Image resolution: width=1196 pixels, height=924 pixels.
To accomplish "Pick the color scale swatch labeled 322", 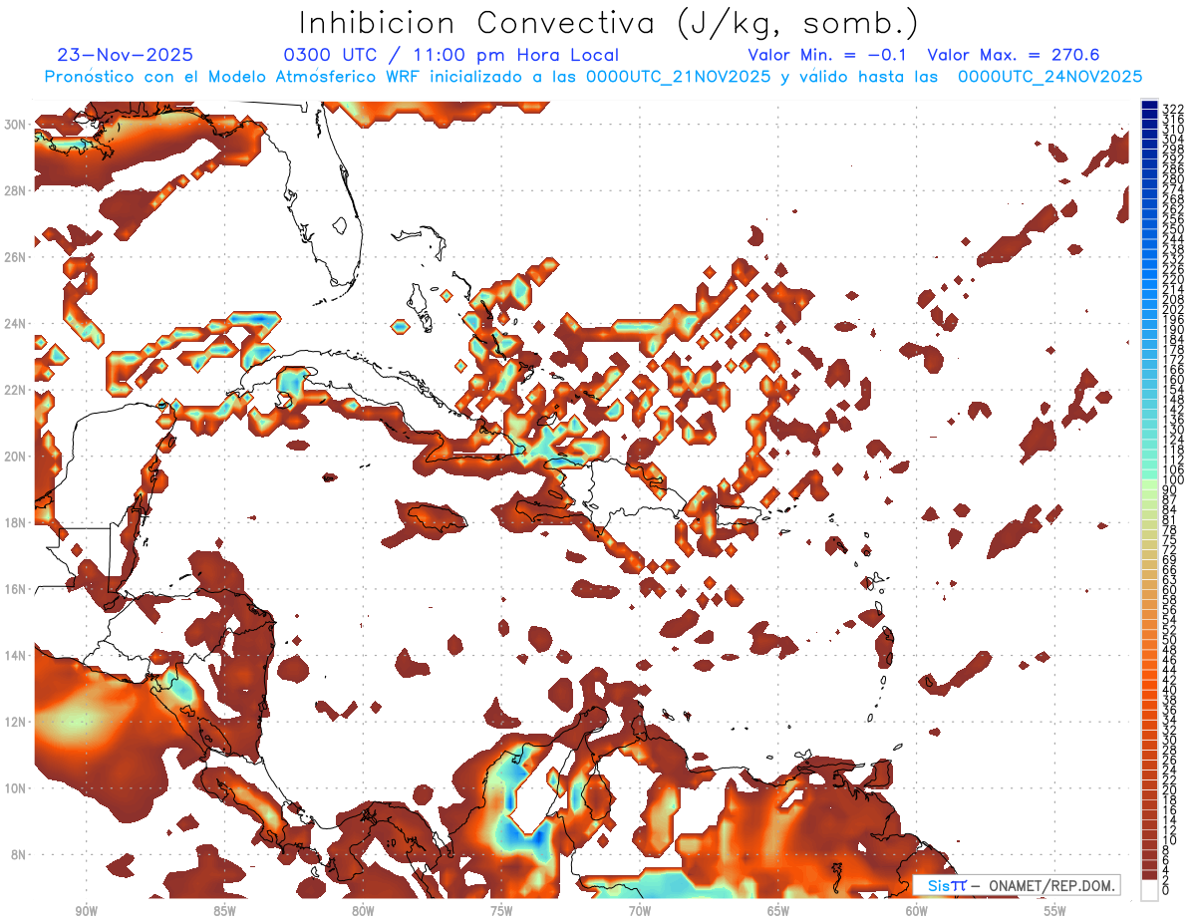I will point(1149,104).
